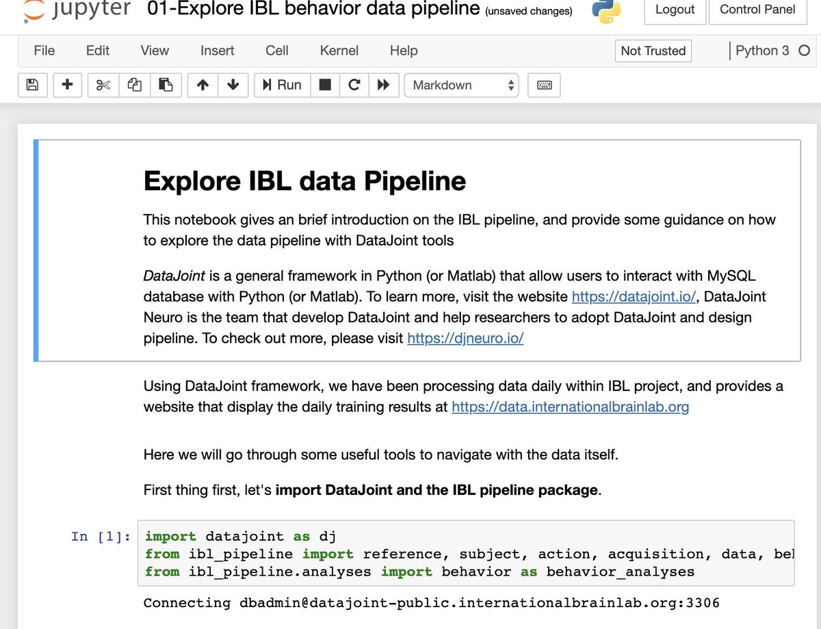Screen dimensions: 821x629
Task: Paste cells below icon
Action: tap(166, 85)
